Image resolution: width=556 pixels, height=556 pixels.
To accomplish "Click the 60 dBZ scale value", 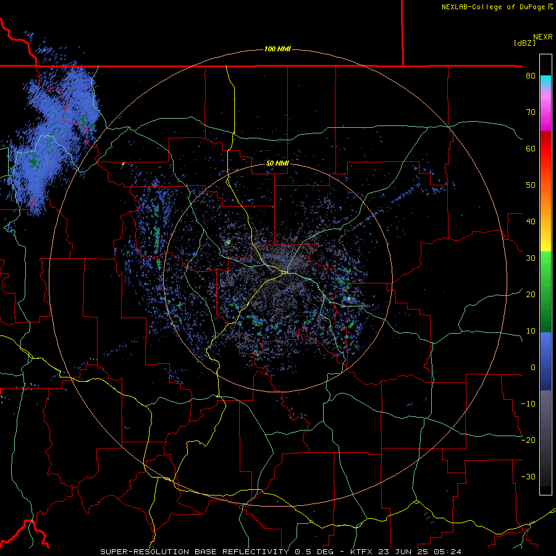I will tap(531, 148).
